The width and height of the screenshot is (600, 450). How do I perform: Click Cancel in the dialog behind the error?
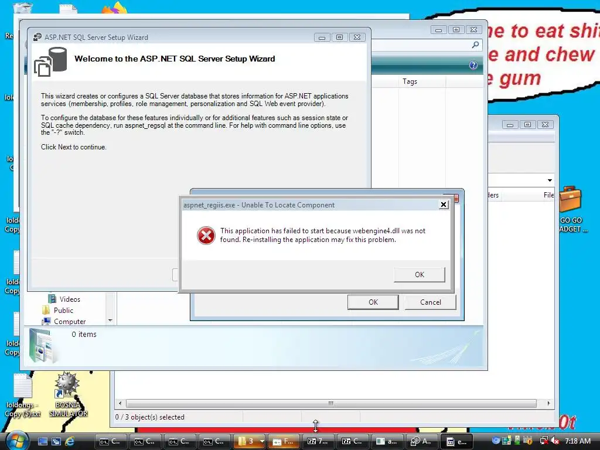coord(431,302)
